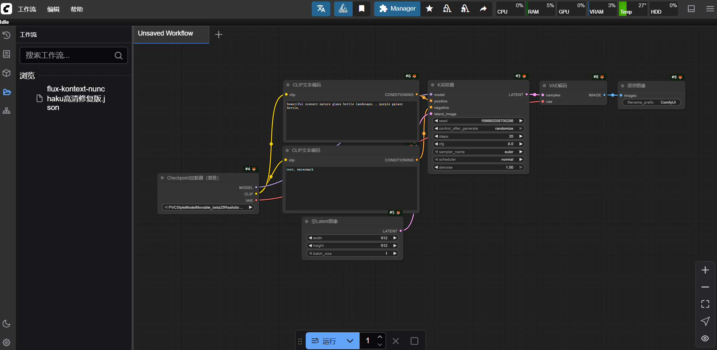Image resolution: width=717 pixels, height=350 pixels.
Task: Select the Unsaved Workflow tab
Action: tap(171, 34)
